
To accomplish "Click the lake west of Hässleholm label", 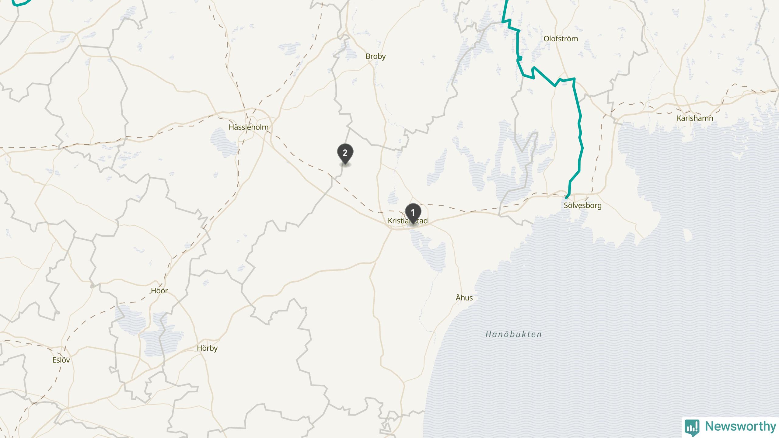I will click(224, 142).
